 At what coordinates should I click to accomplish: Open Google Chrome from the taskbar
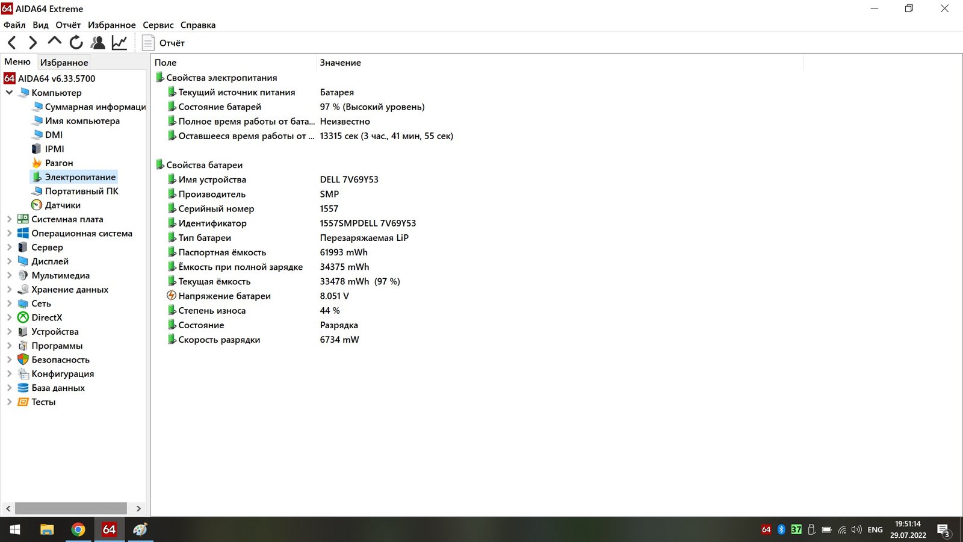click(x=78, y=529)
